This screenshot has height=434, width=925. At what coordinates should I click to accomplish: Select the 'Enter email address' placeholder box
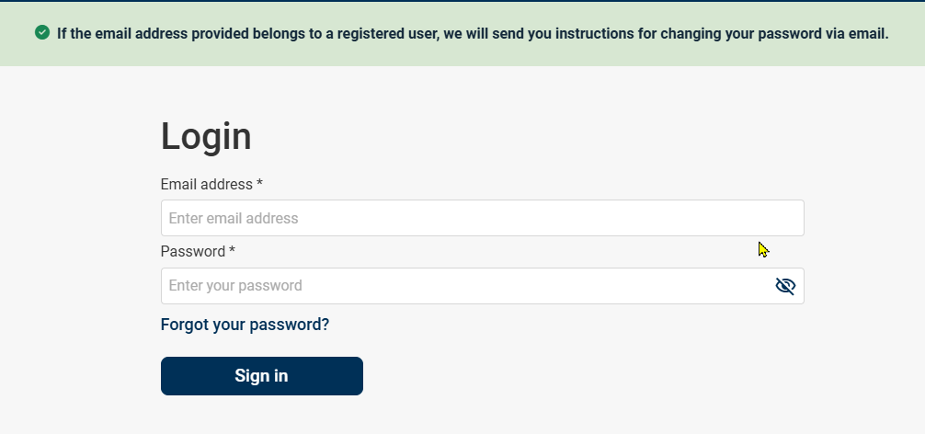point(482,218)
